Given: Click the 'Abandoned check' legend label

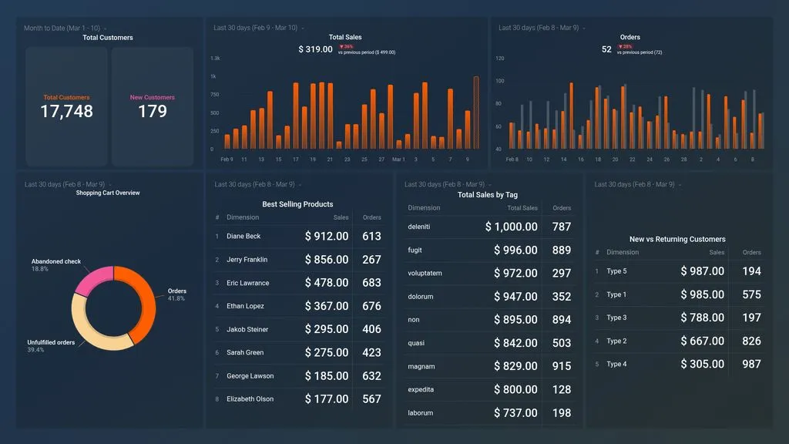Looking at the screenshot, I should (55, 261).
